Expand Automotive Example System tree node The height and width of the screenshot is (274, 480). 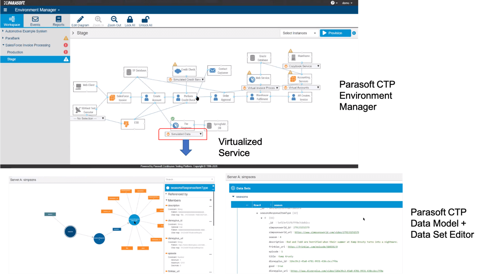click(3, 31)
